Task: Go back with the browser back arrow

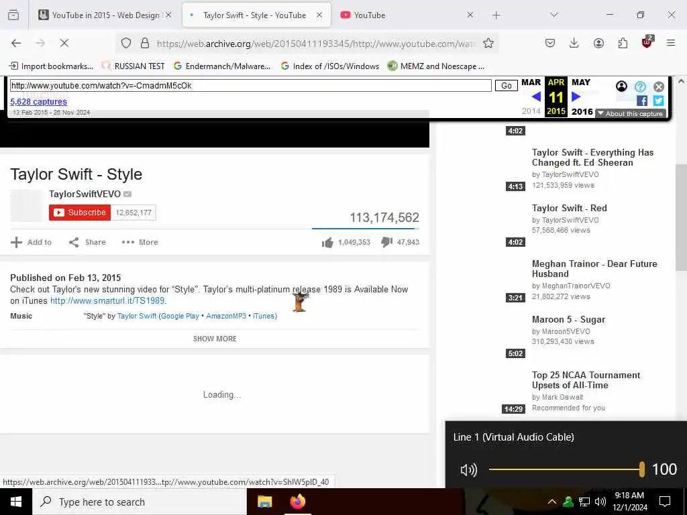Action: click(x=16, y=43)
